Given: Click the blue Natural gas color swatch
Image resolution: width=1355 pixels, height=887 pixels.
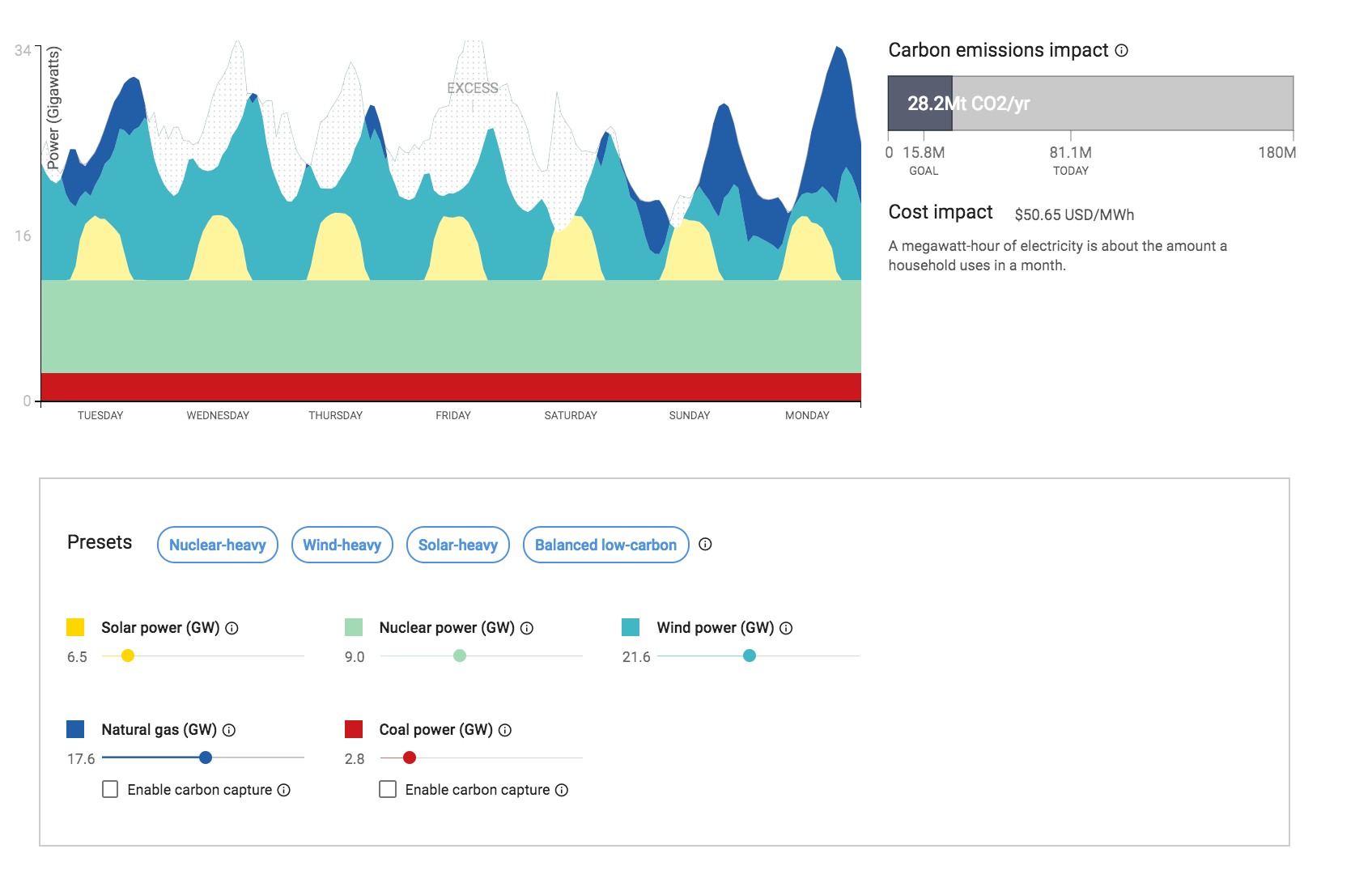Looking at the screenshot, I should (x=75, y=729).
